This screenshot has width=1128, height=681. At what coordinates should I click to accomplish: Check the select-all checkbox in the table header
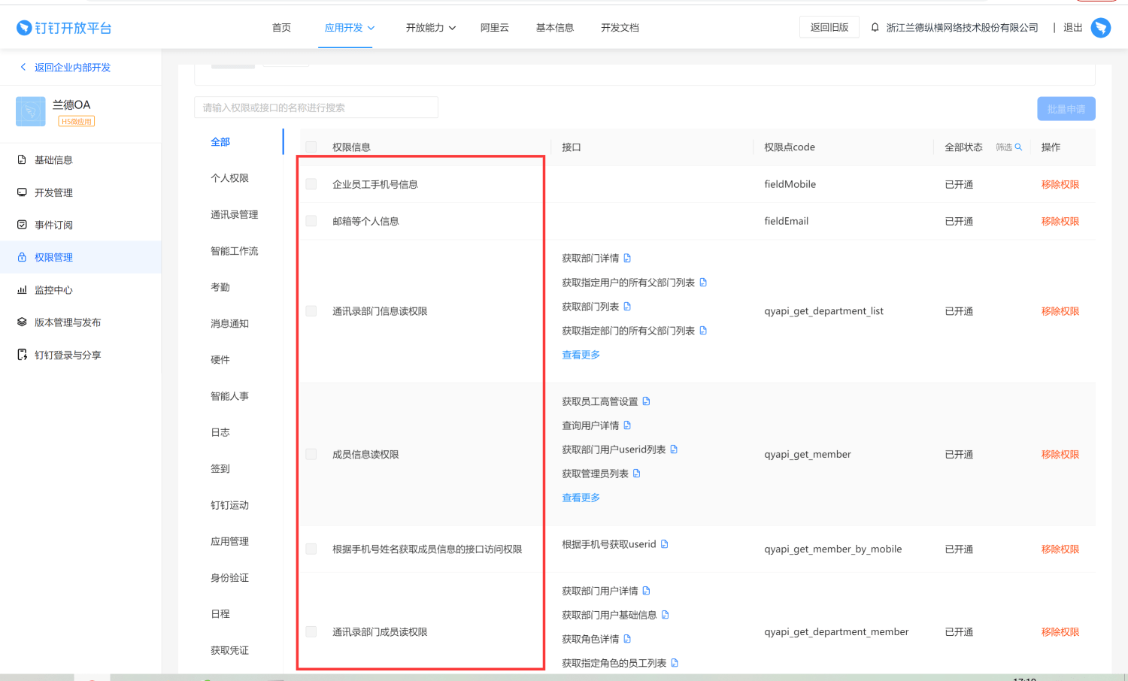click(311, 147)
